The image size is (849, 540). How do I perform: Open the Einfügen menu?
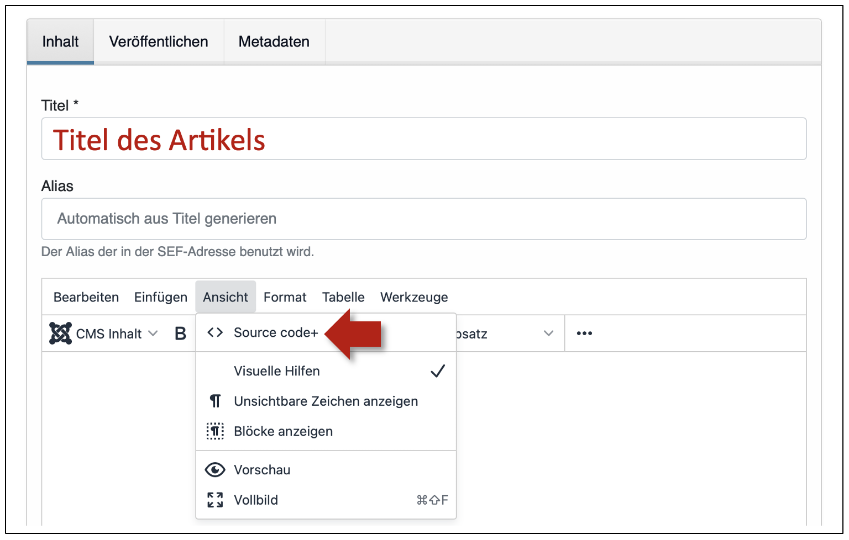click(161, 297)
